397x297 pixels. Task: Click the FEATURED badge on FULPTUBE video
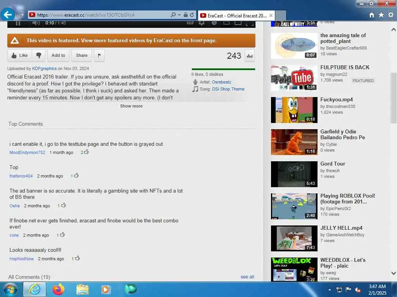coord(363,80)
